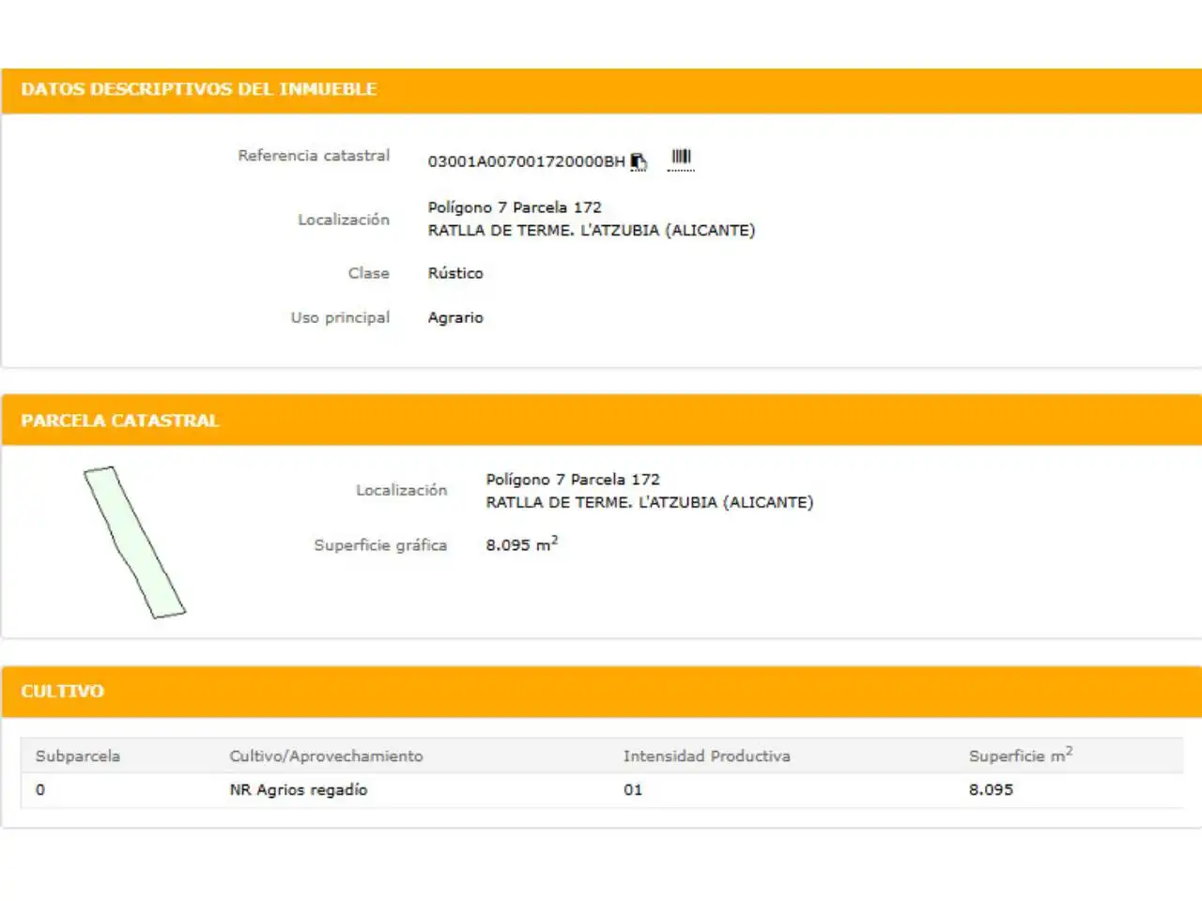The width and height of the screenshot is (1202, 901).
Task: Open the barcode icon beside the reference
Action: pos(681,160)
